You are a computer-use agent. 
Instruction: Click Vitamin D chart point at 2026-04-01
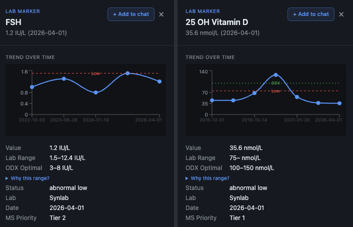coord(339,103)
